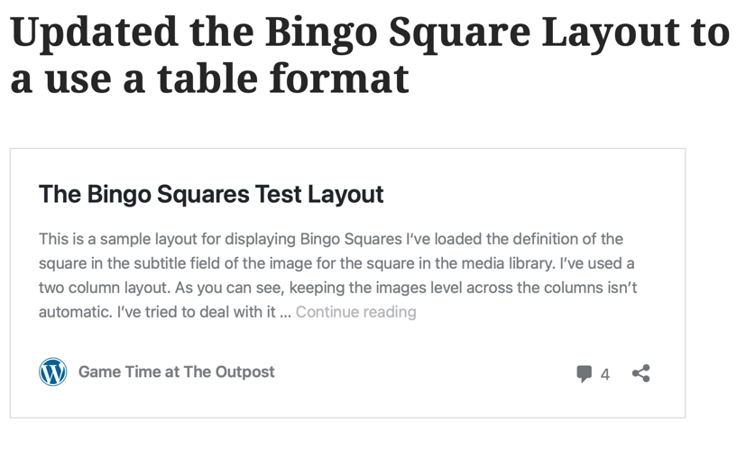Image resolution: width=746 pixels, height=459 pixels.
Task: Click the word "Bingo" in the main heading
Action: (321, 32)
